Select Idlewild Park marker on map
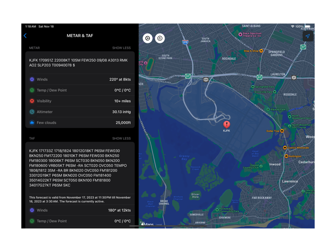The width and height of the screenshot is (336, 252). click(268, 109)
